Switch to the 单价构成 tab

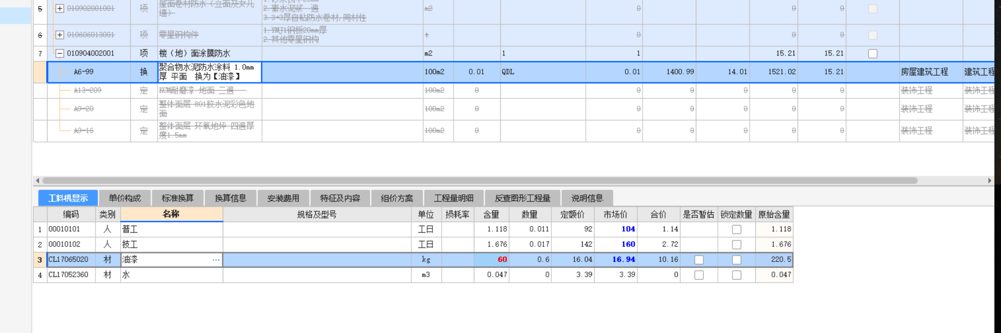[x=125, y=198]
